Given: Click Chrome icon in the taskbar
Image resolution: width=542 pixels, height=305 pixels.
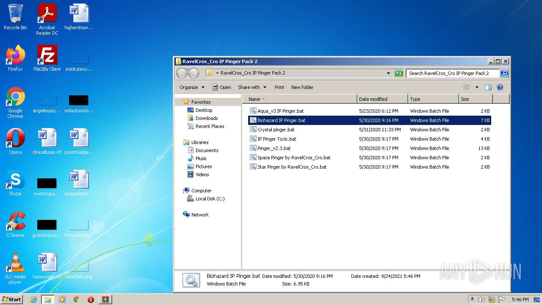Looking at the screenshot, I should tap(77, 299).
